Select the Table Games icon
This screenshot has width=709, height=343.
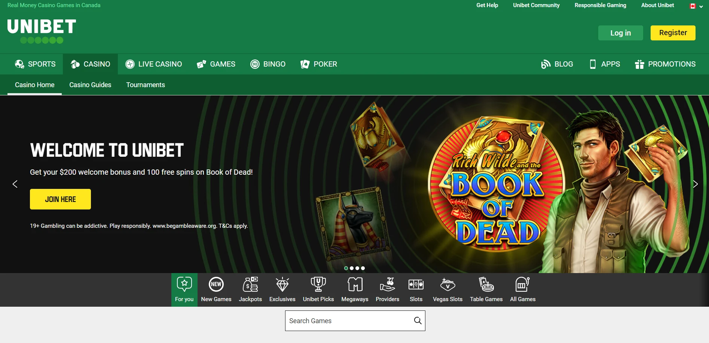486,284
